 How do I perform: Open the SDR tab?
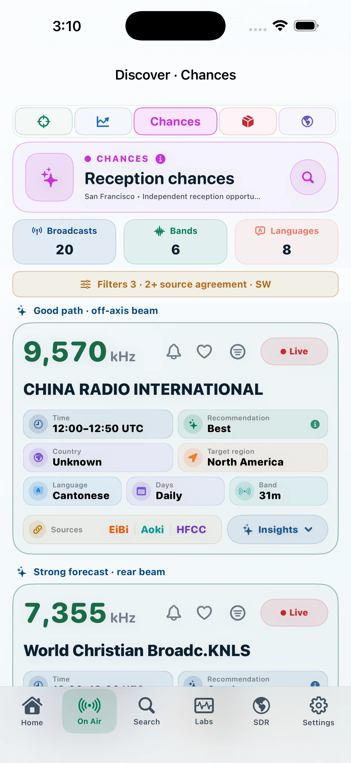(261, 711)
